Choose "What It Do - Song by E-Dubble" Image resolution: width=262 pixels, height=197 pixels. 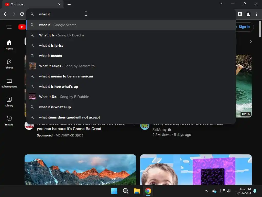coord(131,97)
